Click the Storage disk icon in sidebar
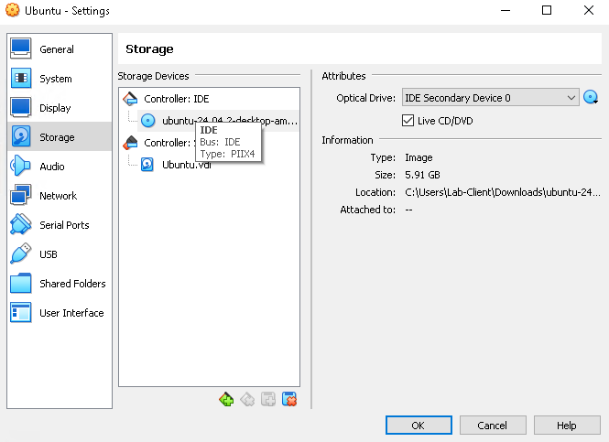Viewport: 609px width, 442px height. [x=20, y=136]
